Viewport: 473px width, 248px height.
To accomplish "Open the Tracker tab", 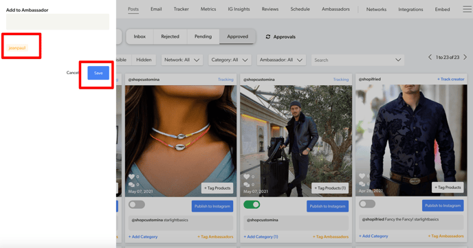I will [181, 10].
